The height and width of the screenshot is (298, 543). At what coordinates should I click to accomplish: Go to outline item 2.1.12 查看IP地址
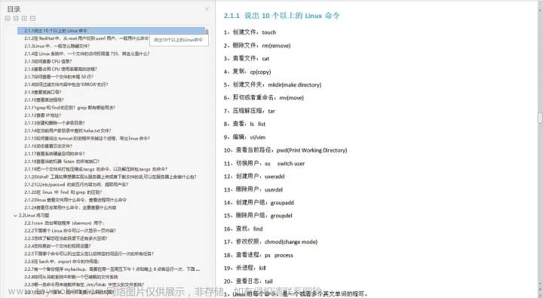[42, 115]
